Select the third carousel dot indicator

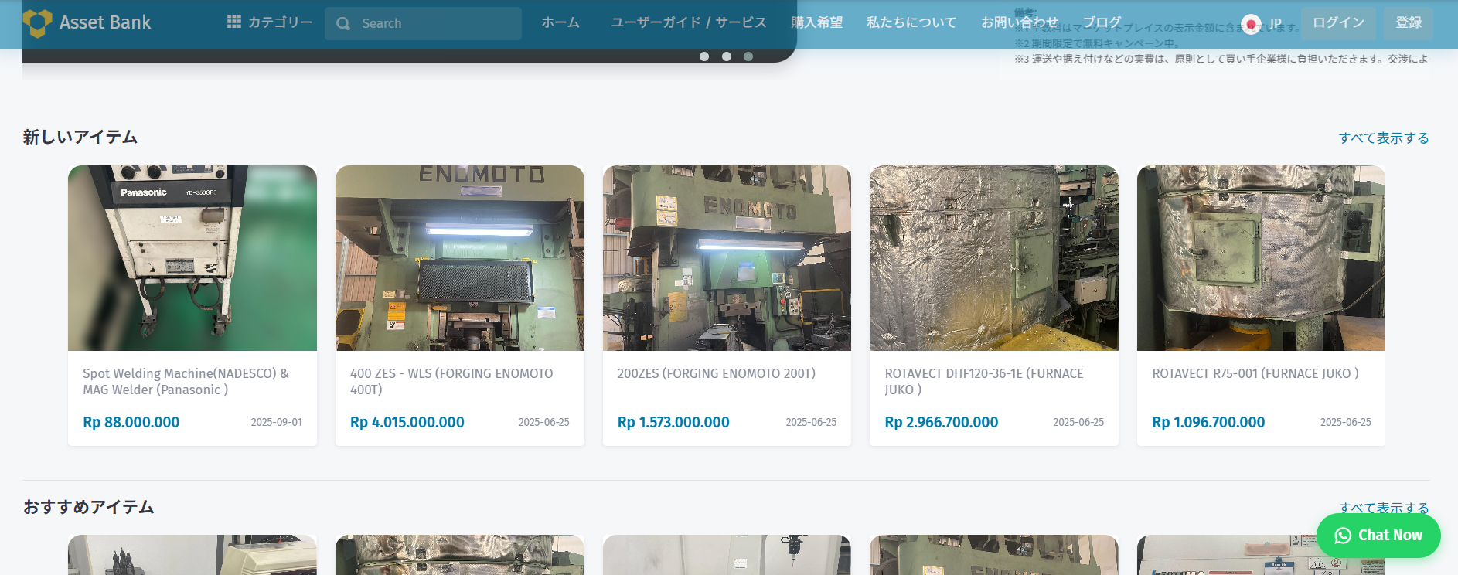(748, 56)
